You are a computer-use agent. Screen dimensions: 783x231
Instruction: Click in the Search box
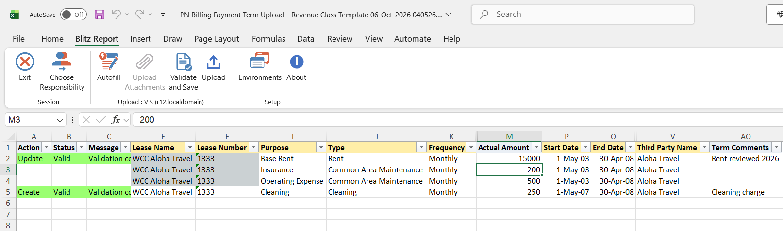point(583,15)
